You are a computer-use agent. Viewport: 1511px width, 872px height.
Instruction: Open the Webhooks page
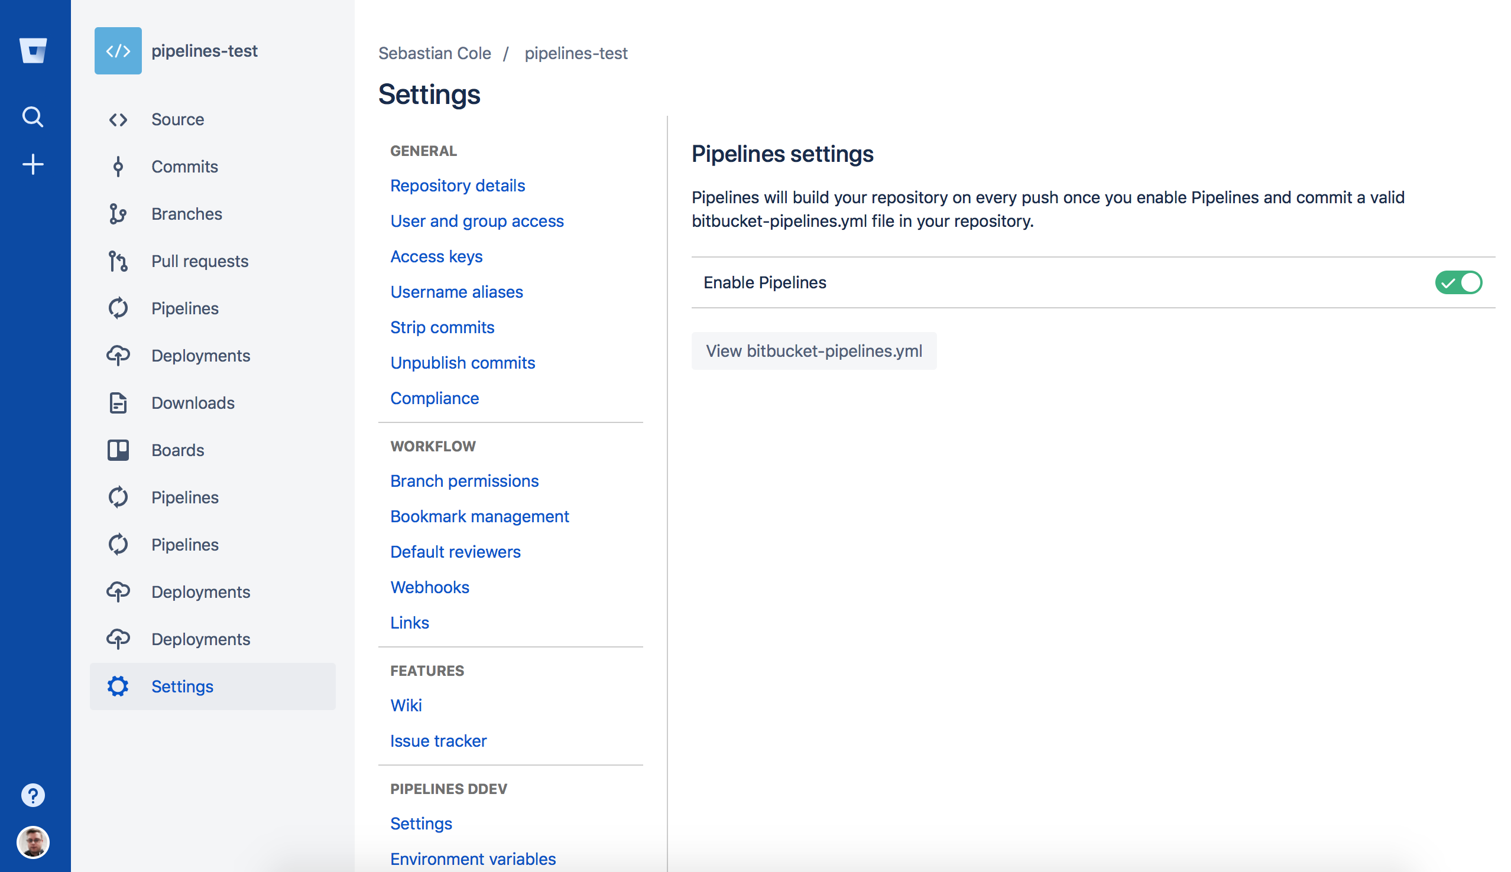(430, 587)
